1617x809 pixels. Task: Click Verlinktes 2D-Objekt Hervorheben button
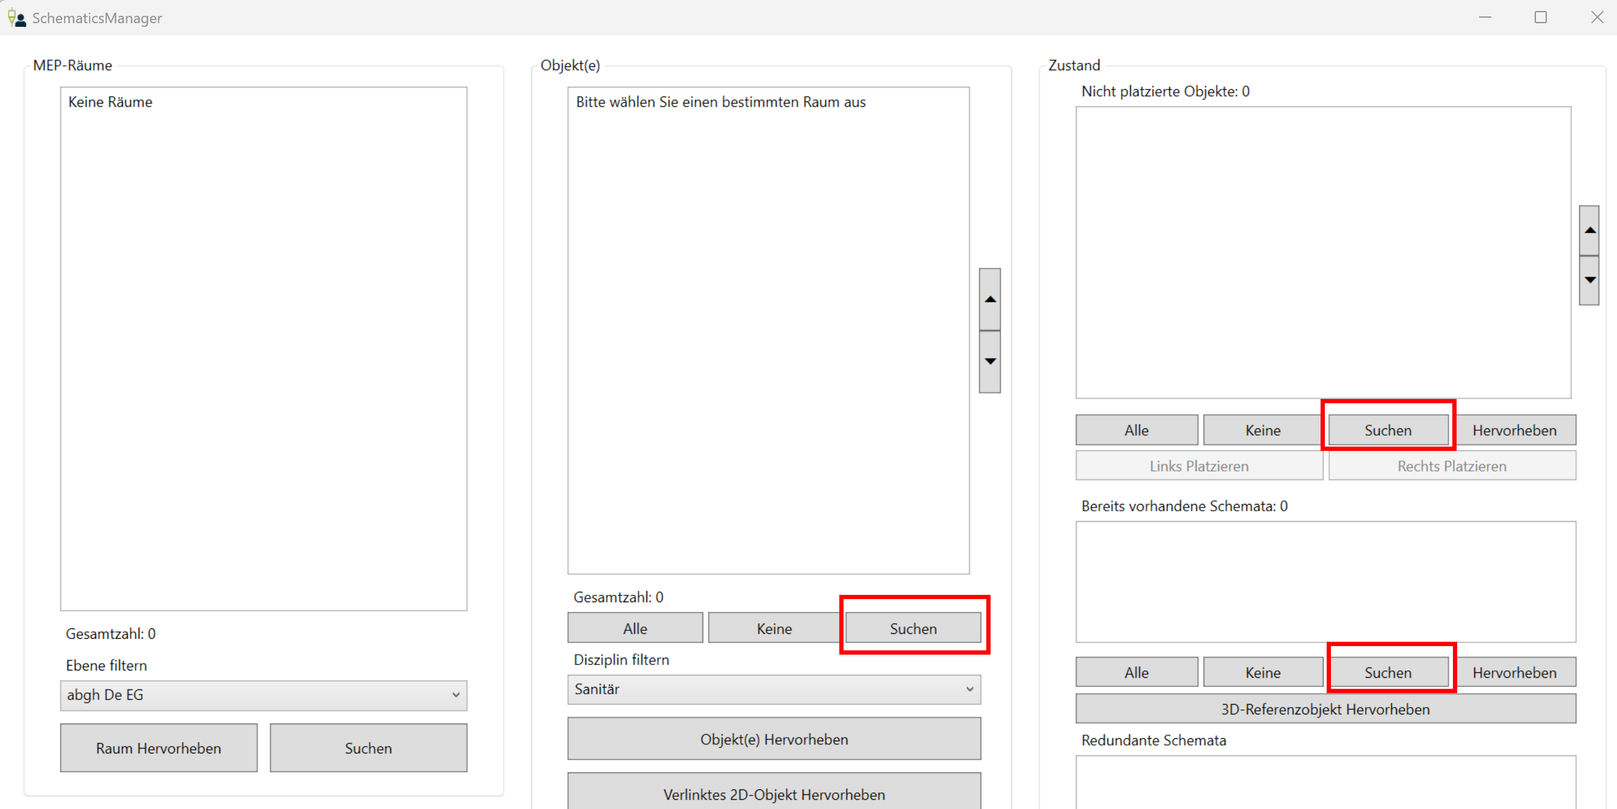pyautogui.click(x=773, y=794)
